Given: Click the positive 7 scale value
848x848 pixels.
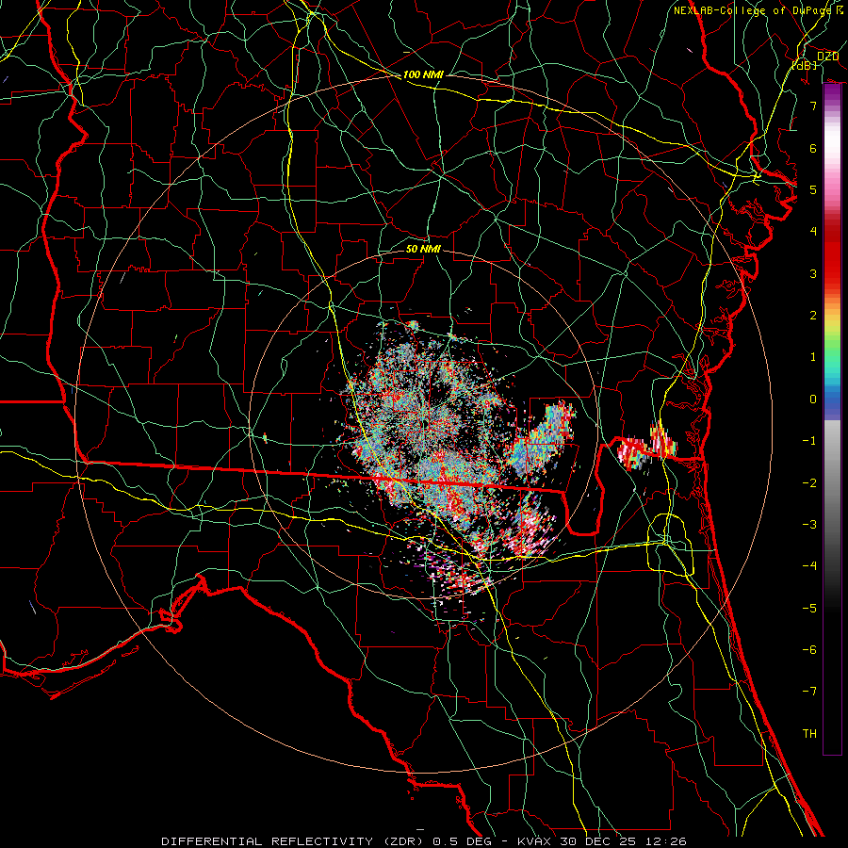Looking at the screenshot, I should coord(813,106).
